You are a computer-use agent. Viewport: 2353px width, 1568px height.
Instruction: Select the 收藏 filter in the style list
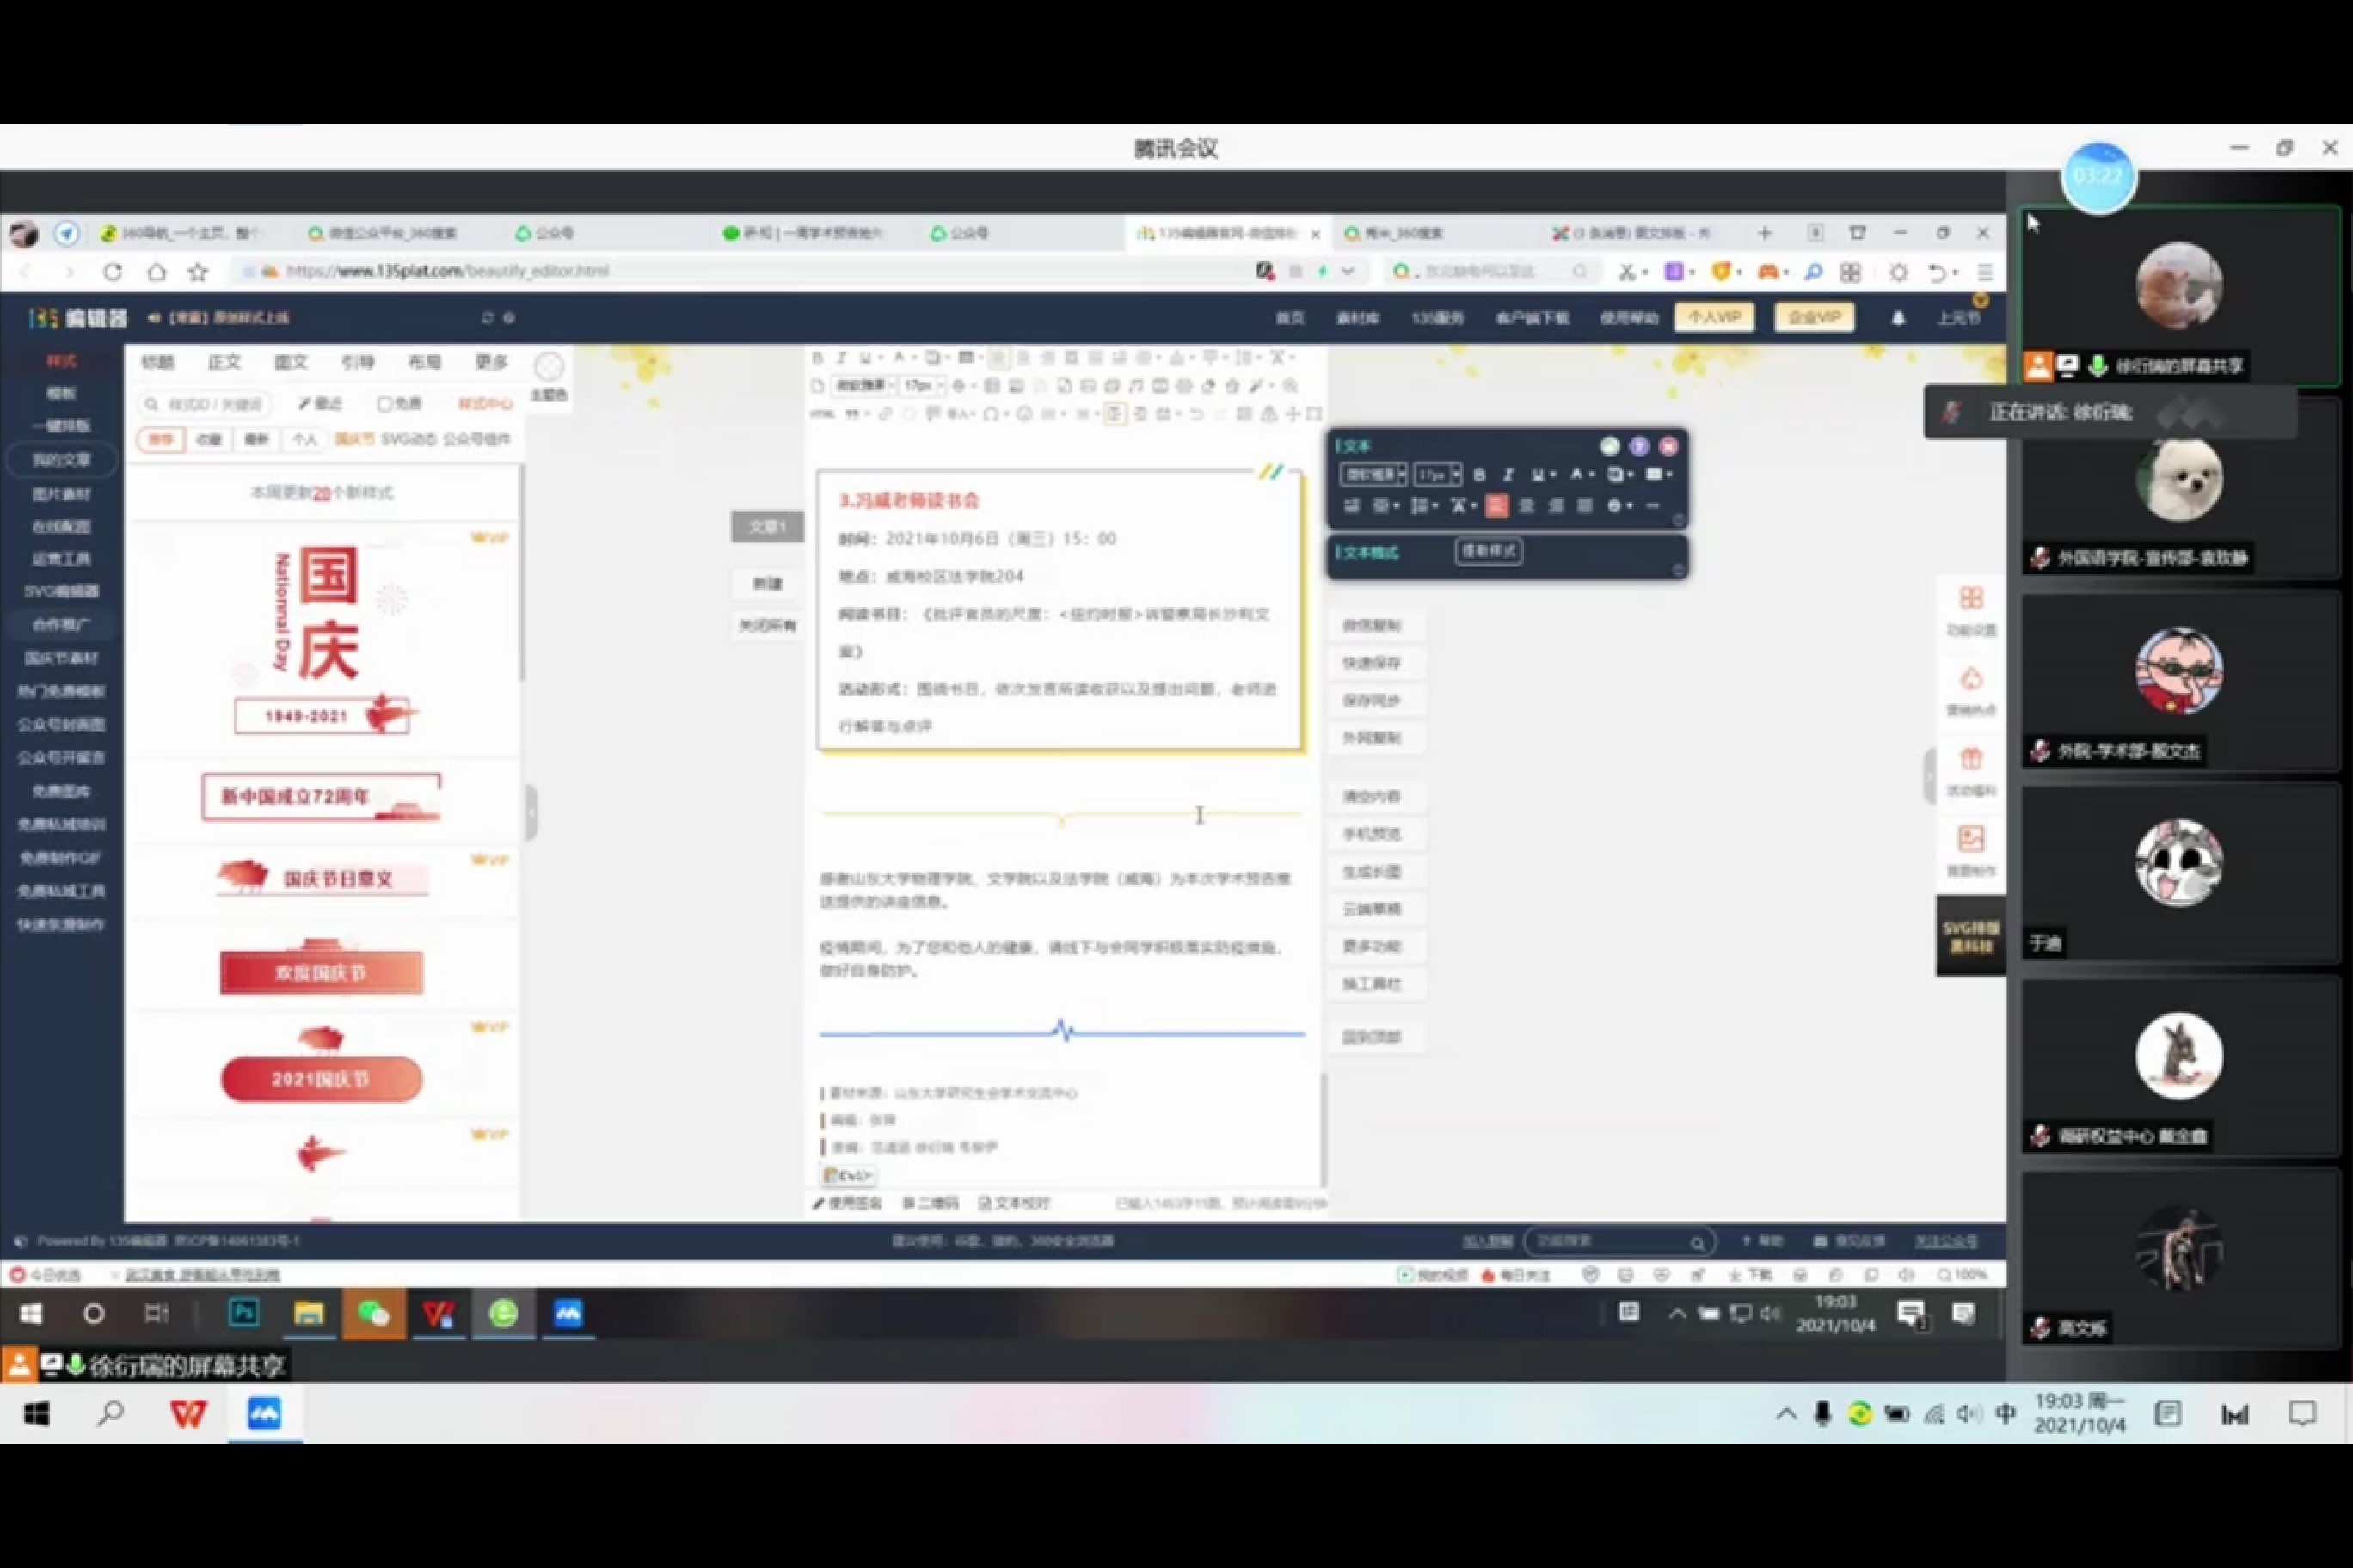click(x=208, y=440)
